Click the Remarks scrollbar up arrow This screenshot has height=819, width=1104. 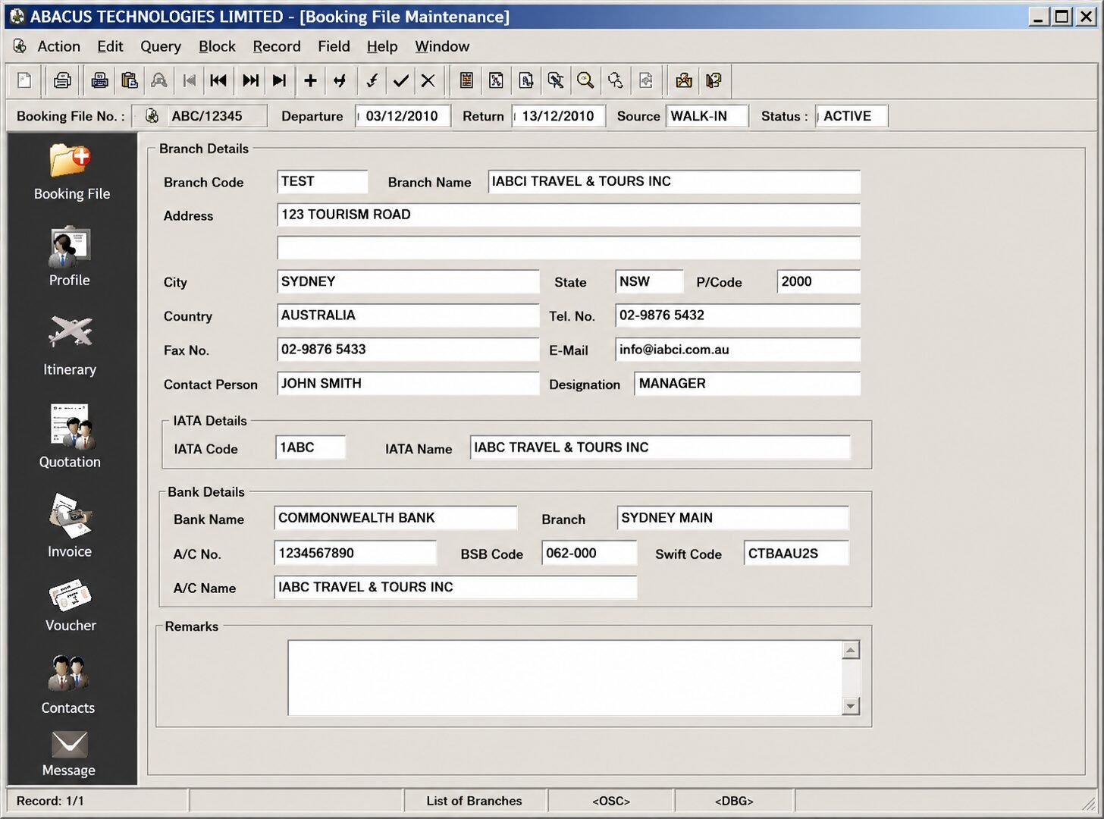pyautogui.click(x=851, y=651)
